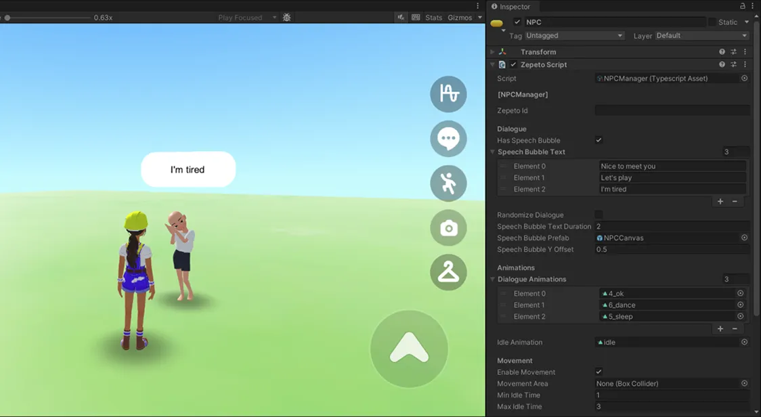This screenshot has width=761, height=417.
Task: Click the Let's play text field
Action: pos(673,177)
